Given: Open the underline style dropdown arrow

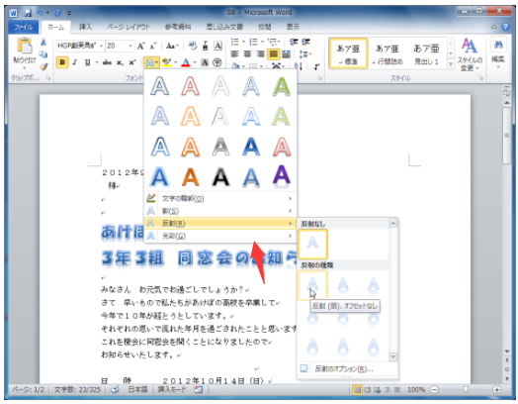Looking at the screenshot, I should [97, 62].
